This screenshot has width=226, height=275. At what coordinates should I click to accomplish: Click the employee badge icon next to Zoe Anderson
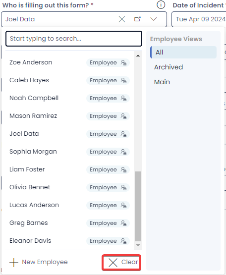point(123,62)
